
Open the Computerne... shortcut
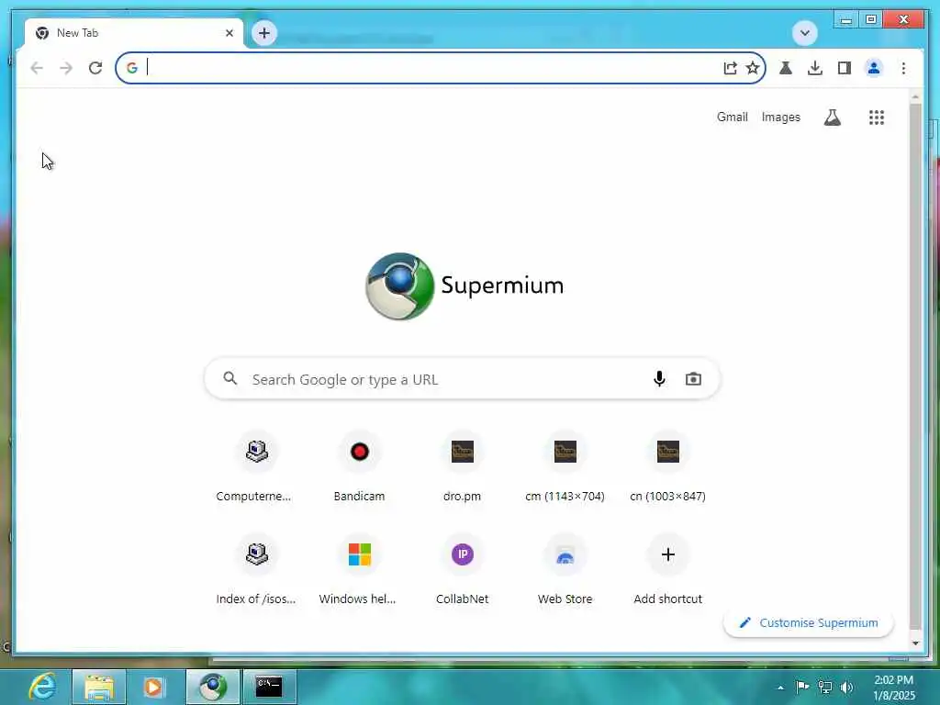click(257, 467)
